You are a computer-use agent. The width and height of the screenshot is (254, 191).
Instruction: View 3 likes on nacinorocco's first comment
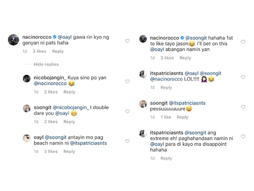point(39,51)
